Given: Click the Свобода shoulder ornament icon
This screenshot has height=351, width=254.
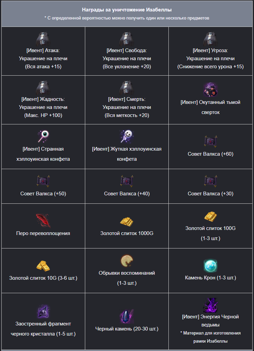Looking at the screenshot, I should 127,39.
